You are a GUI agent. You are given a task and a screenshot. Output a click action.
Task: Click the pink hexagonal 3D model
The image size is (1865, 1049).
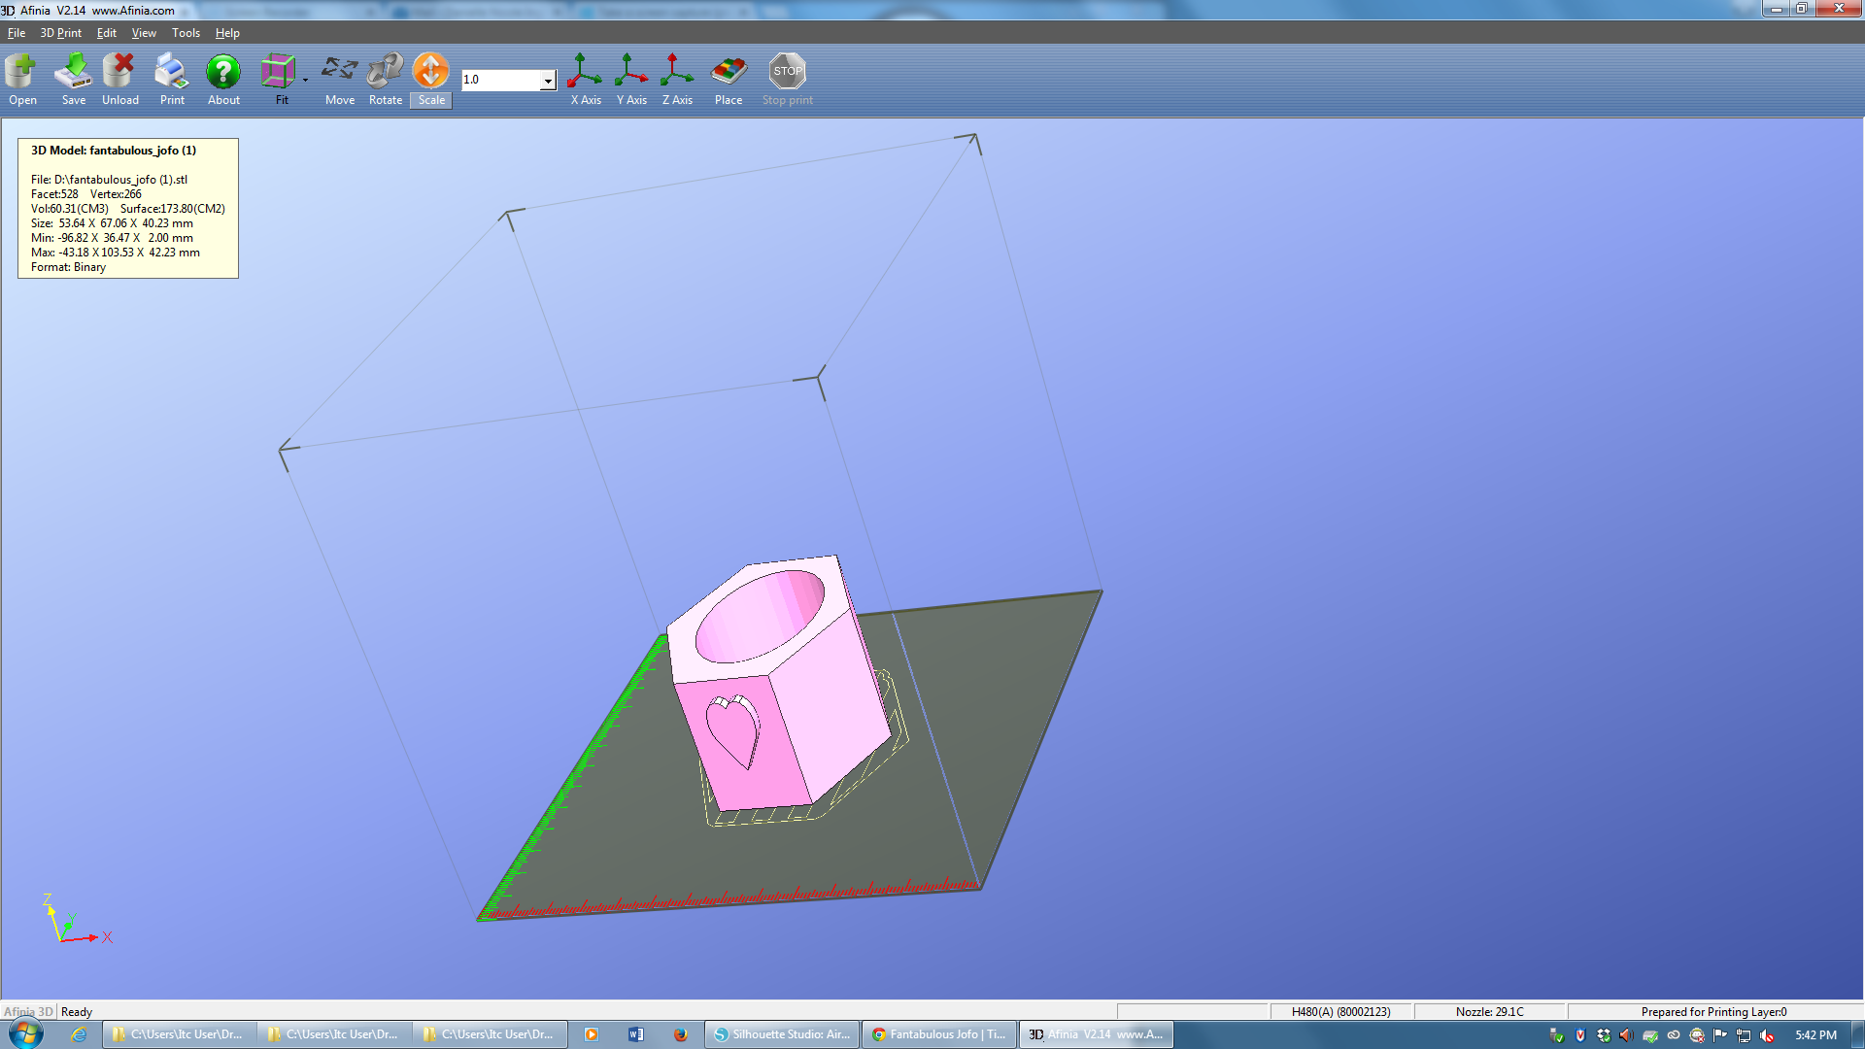tap(777, 685)
